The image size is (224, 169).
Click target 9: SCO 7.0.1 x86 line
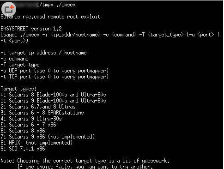(23, 149)
